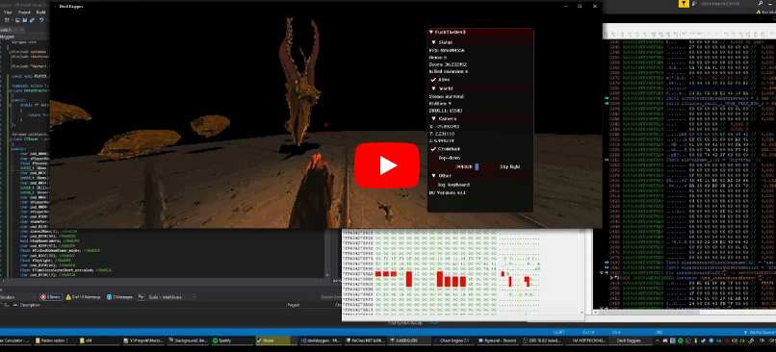Enable the Top-down checkbox

click(433, 158)
